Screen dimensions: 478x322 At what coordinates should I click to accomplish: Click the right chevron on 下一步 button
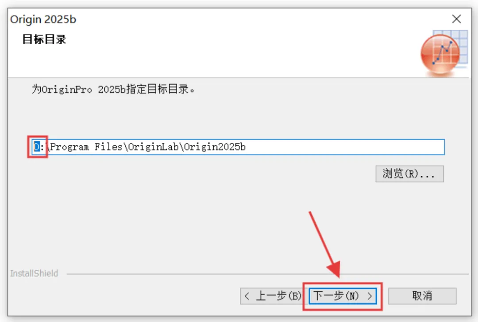pyautogui.click(x=370, y=296)
